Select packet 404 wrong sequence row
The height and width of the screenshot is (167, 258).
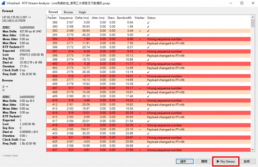(148, 76)
